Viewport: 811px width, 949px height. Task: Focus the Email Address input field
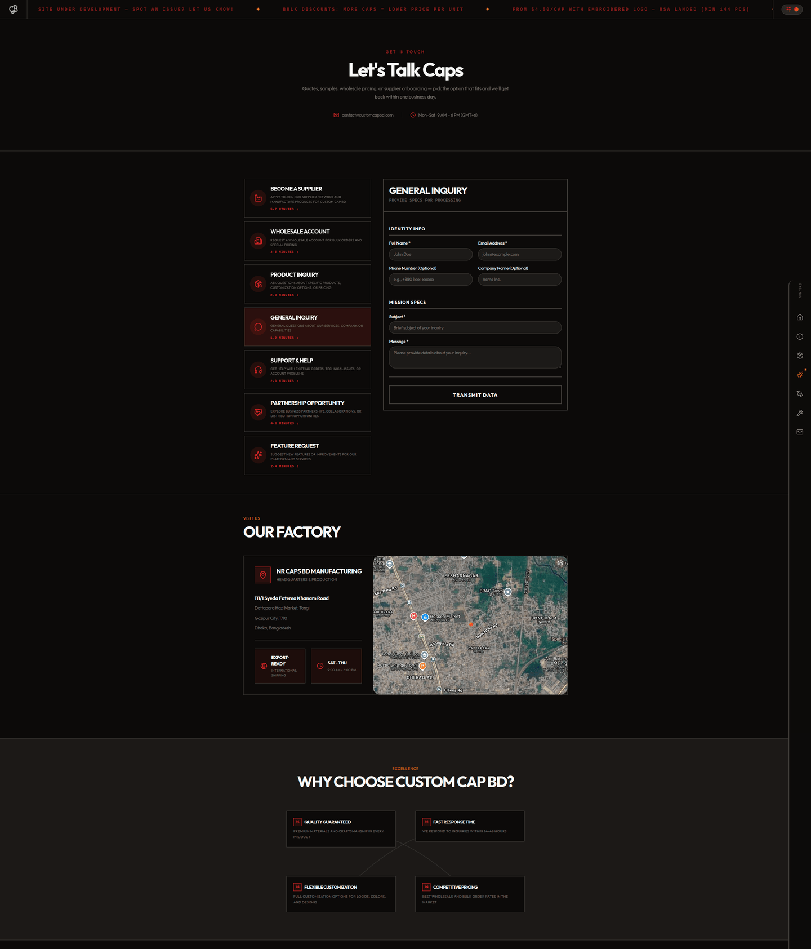[x=520, y=254]
